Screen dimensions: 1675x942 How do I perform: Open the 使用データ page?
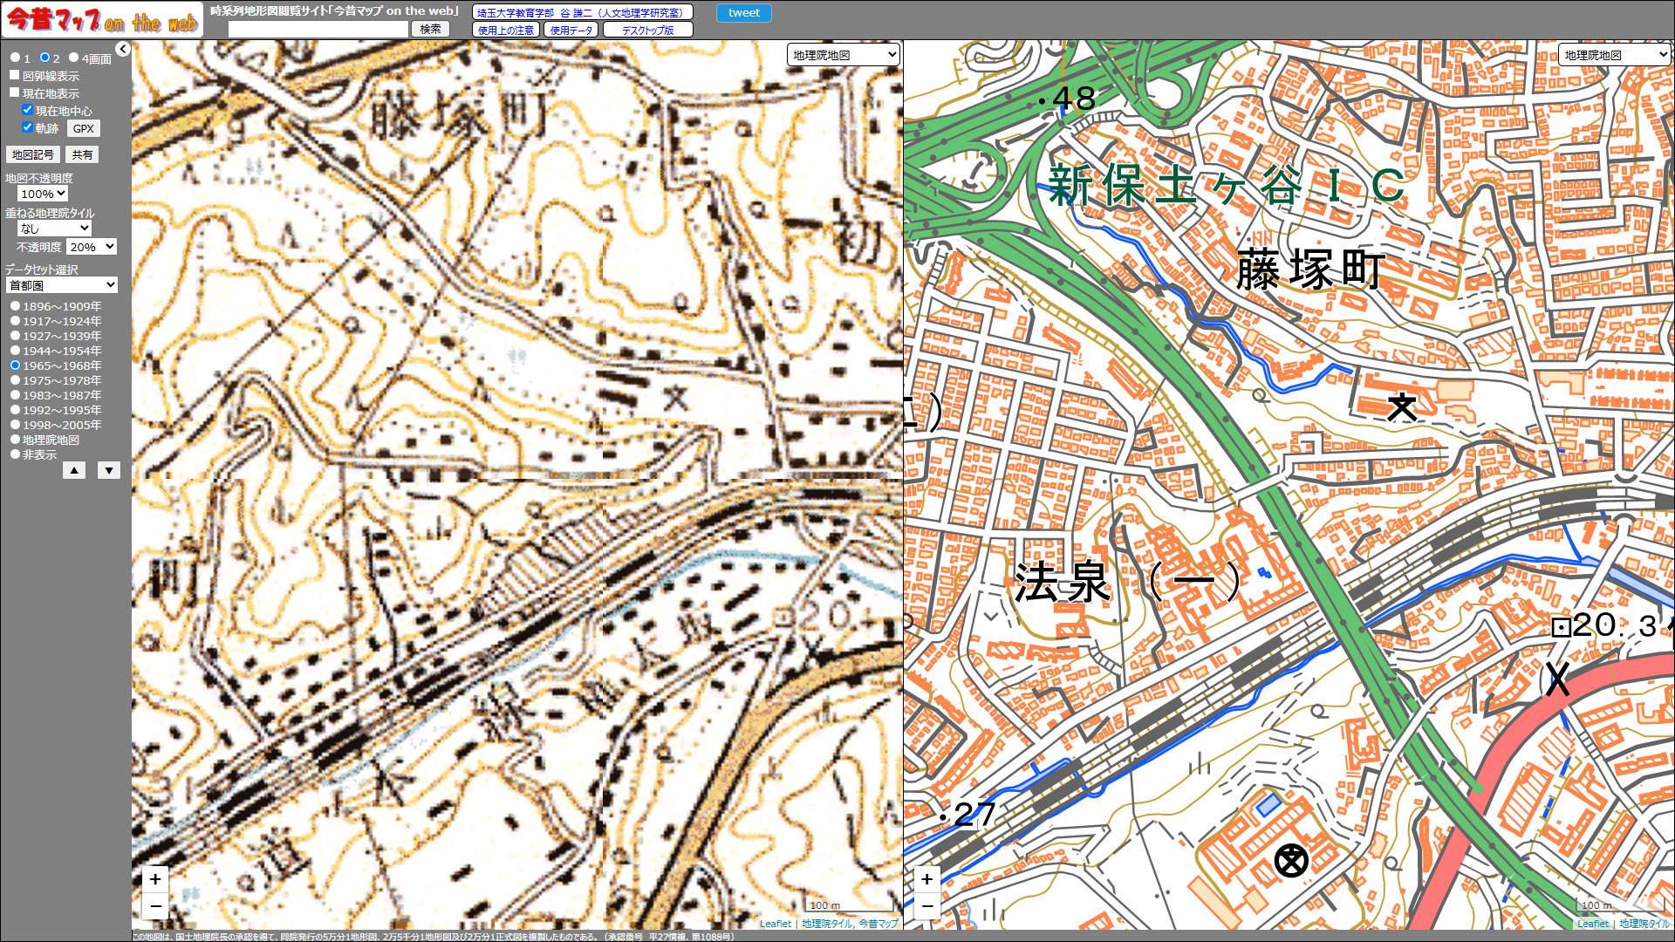(x=571, y=30)
